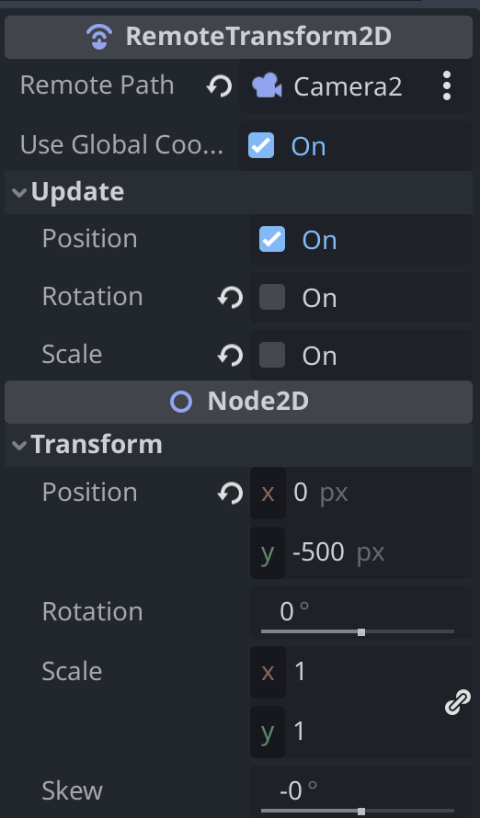Viewport: 480px width, 818px height.
Task: Open Remote Path three-dot options menu
Action: coord(447,86)
